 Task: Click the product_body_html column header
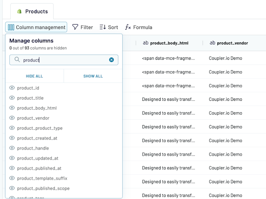(169, 43)
